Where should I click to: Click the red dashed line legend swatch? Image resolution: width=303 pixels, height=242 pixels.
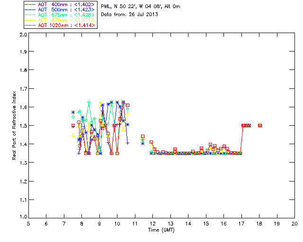pyautogui.click(x=30, y=25)
